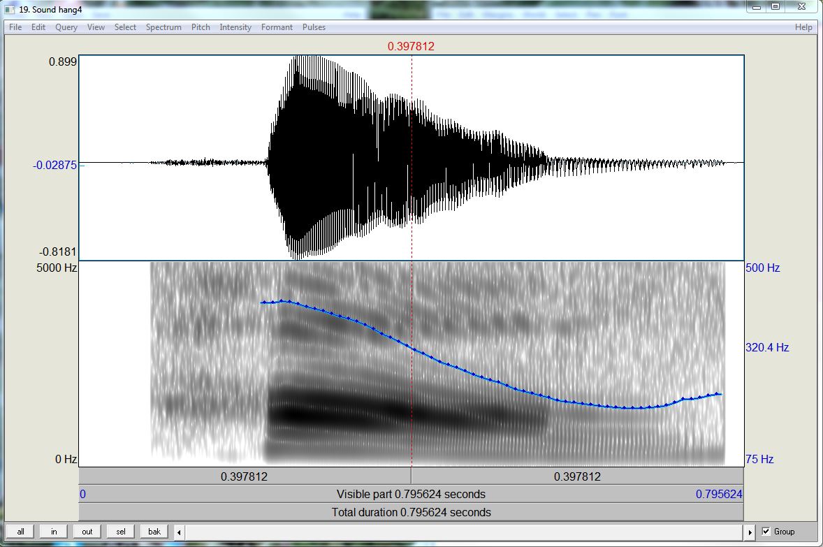Screen dimensions: 823x547
Task: Open the Edit menu
Action: pyautogui.click(x=38, y=27)
